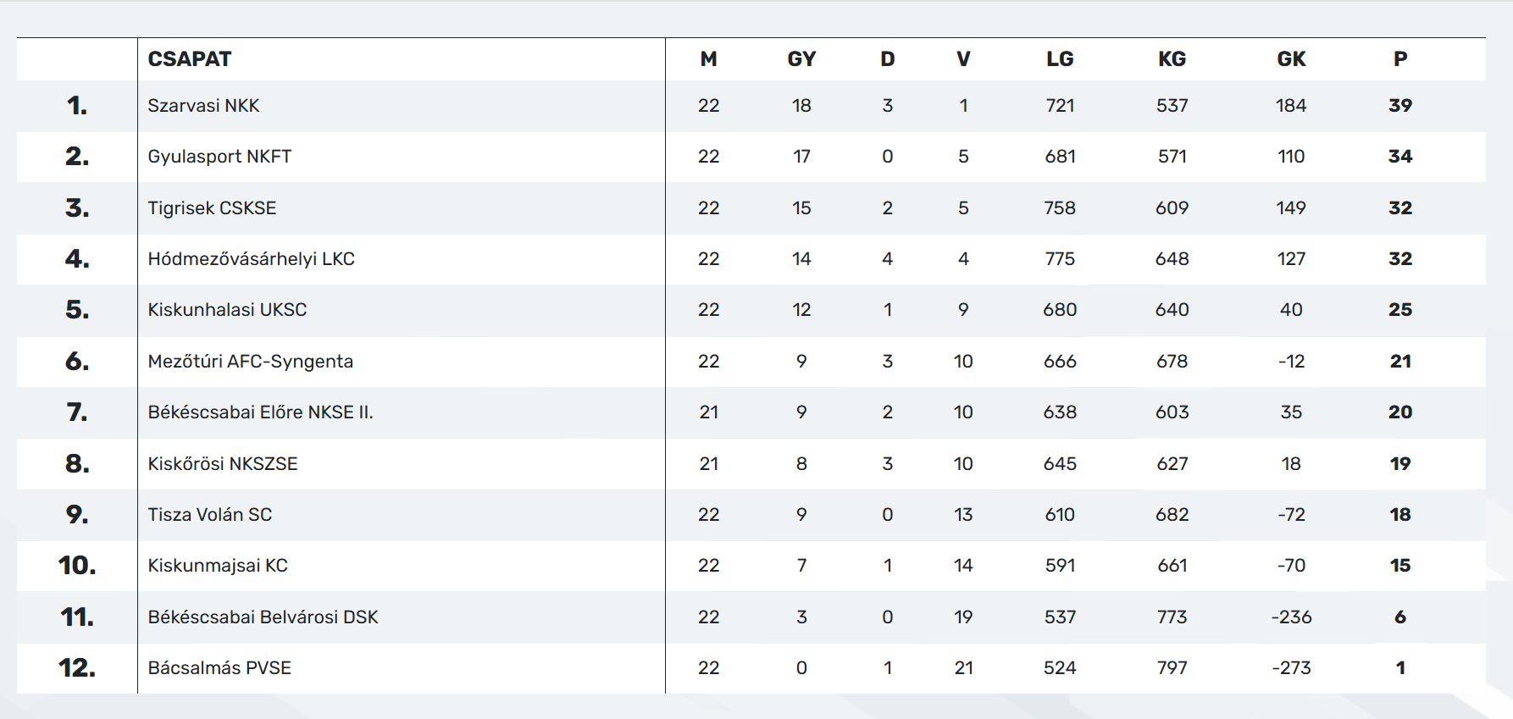This screenshot has height=719, width=1513.
Task: Select the Gyulasport NKFT team row
Action: coord(219,157)
